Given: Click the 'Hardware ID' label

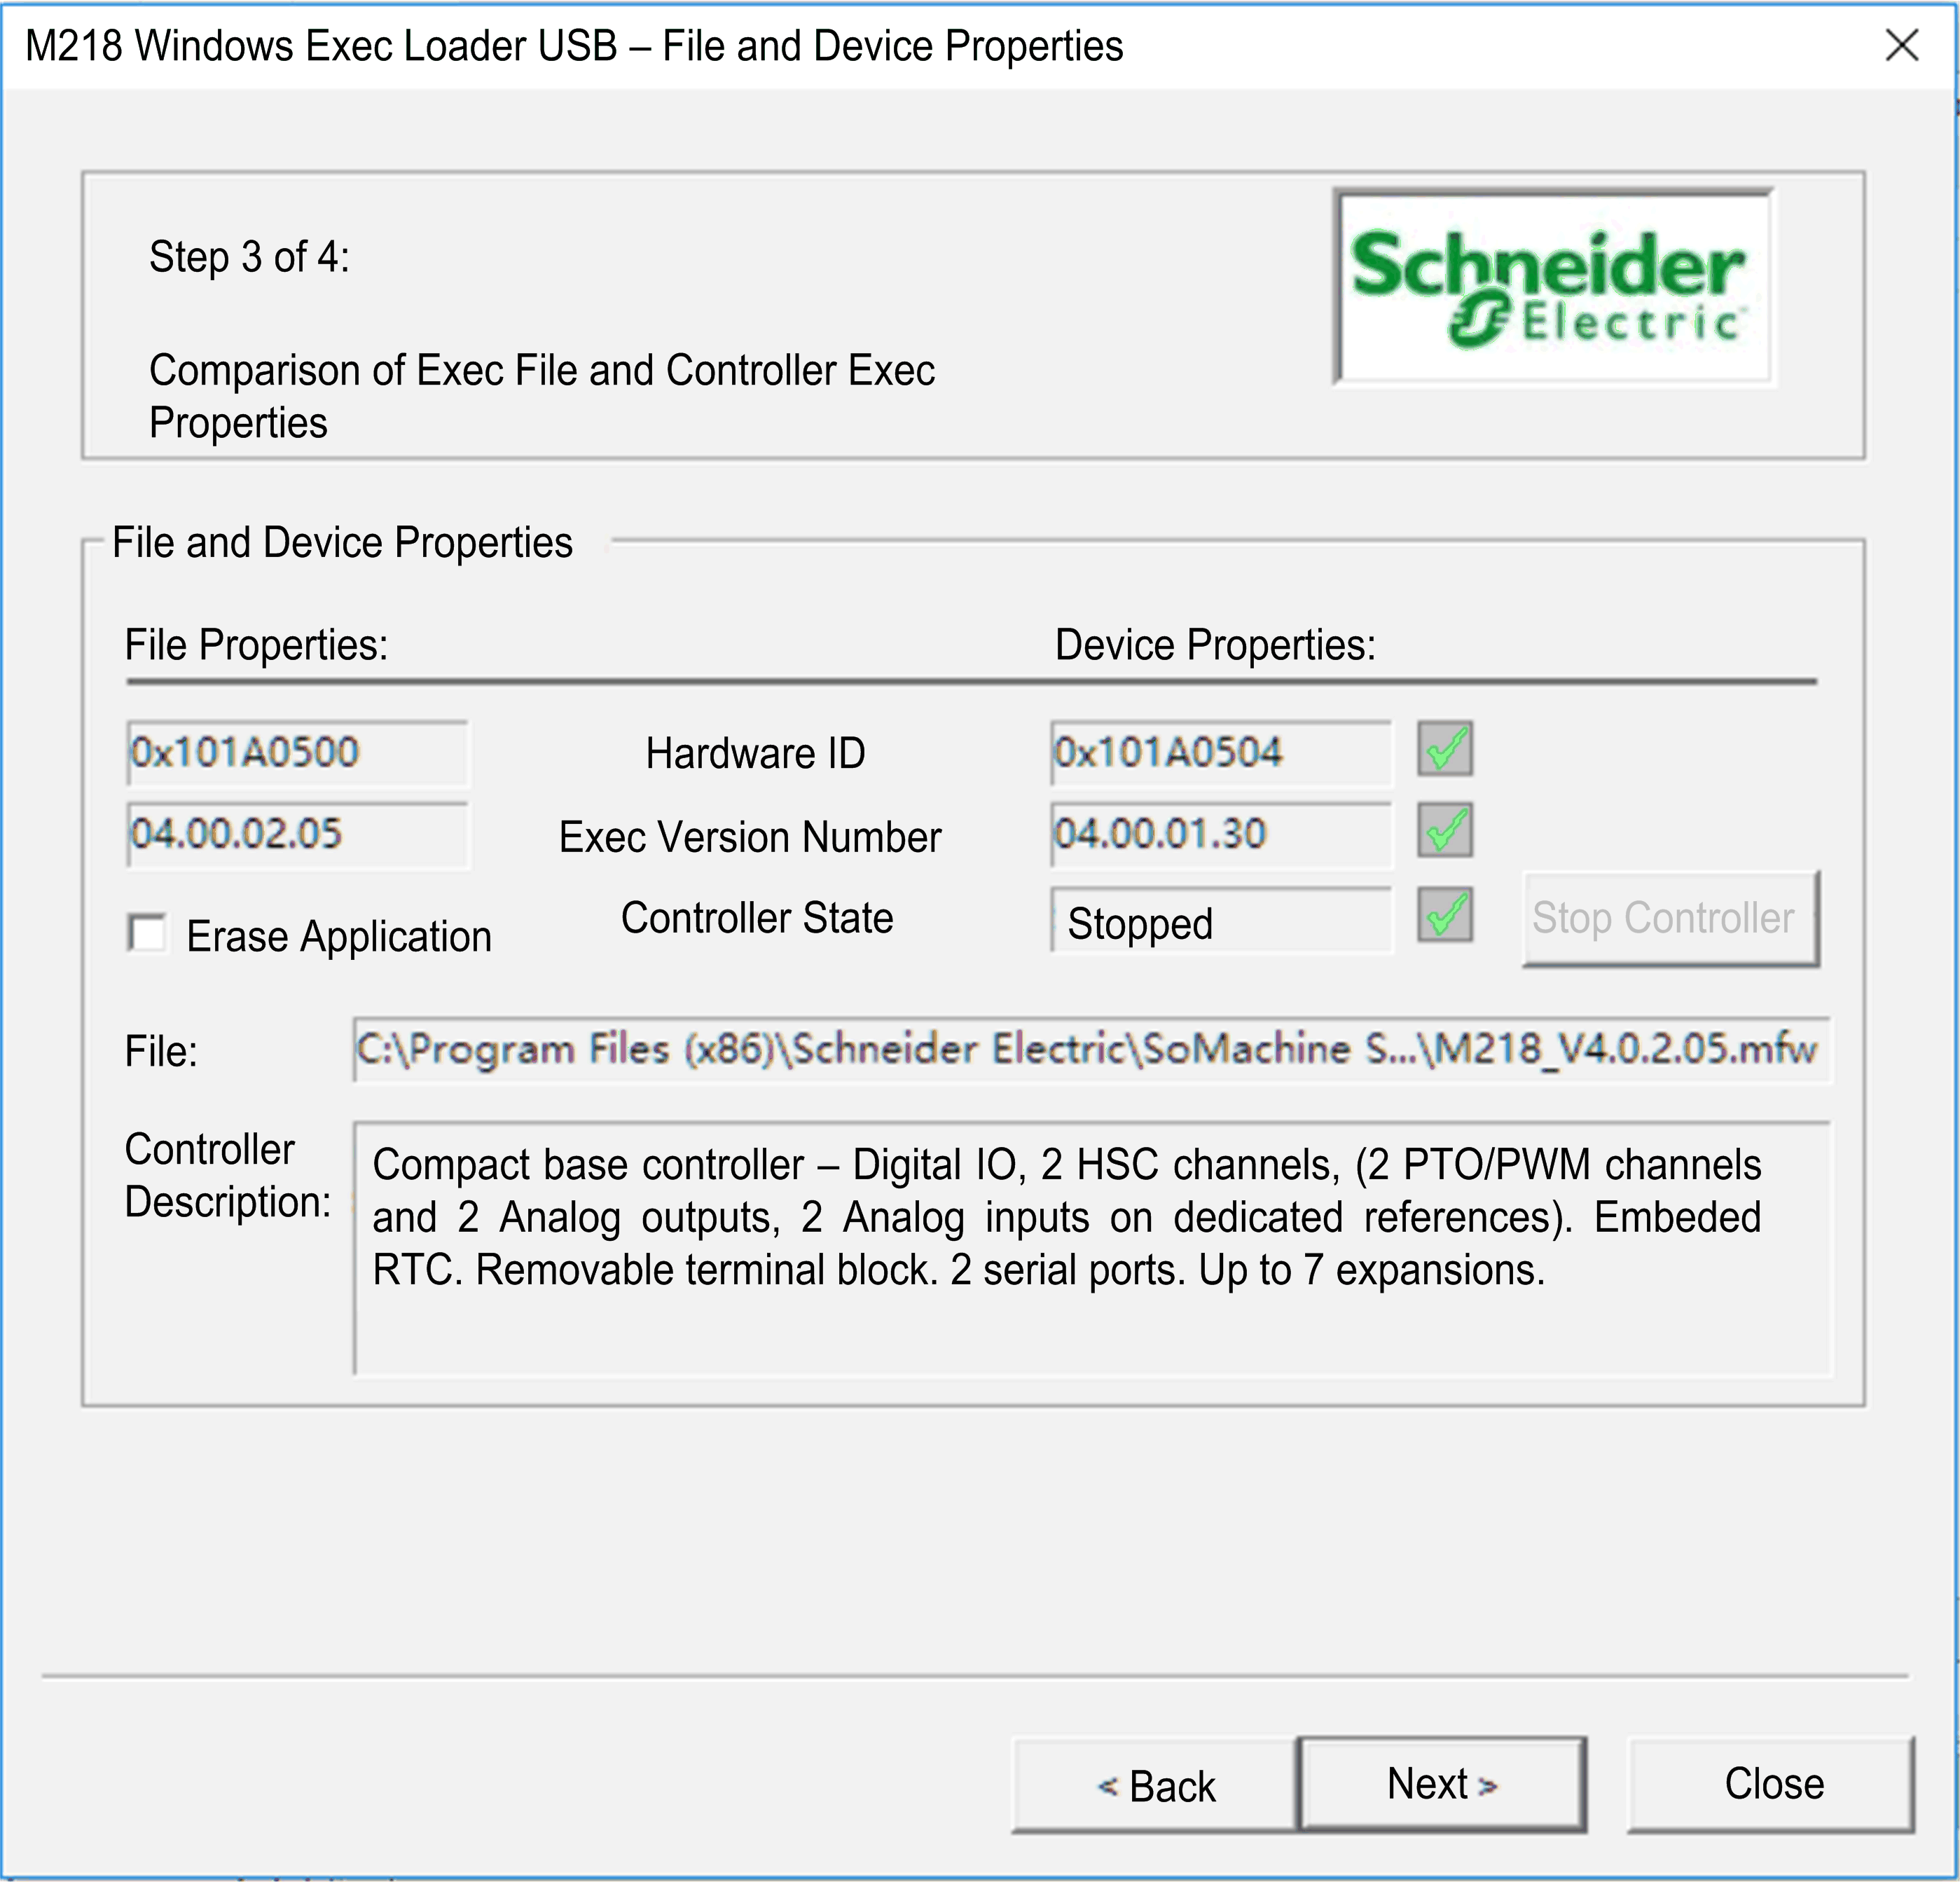Looking at the screenshot, I should (755, 753).
